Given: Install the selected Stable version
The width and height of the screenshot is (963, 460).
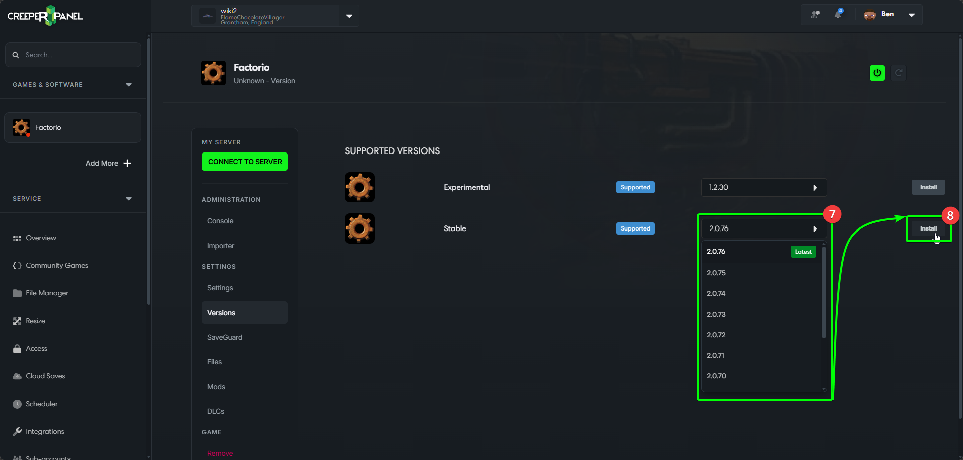Looking at the screenshot, I should click(928, 228).
